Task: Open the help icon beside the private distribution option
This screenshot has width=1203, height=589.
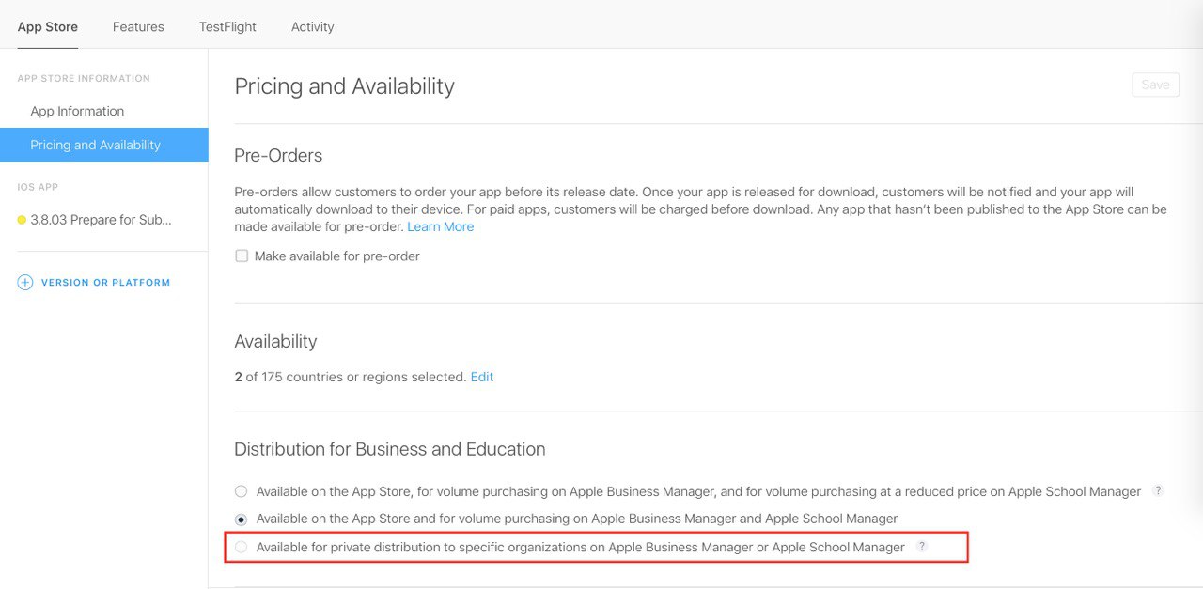Action: [x=922, y=546]
